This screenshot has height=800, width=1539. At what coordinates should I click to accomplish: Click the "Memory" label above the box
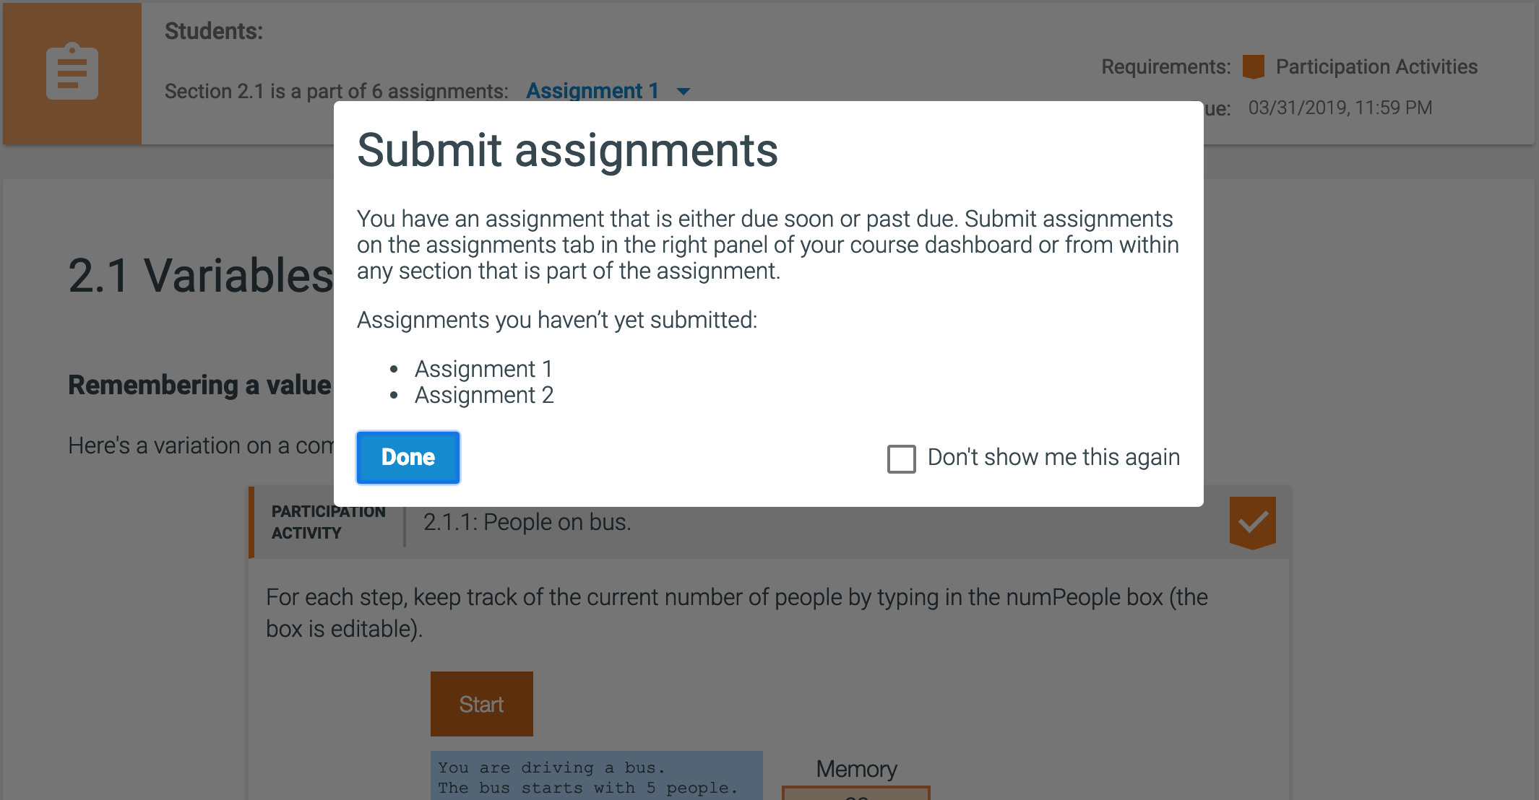pos(856,769)
